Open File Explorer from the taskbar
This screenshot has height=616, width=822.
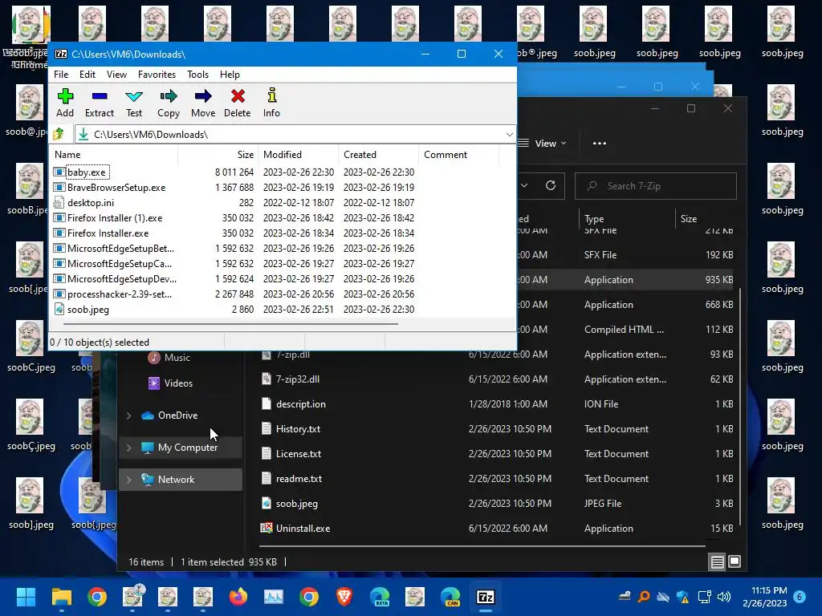click(x=61, y=597)
